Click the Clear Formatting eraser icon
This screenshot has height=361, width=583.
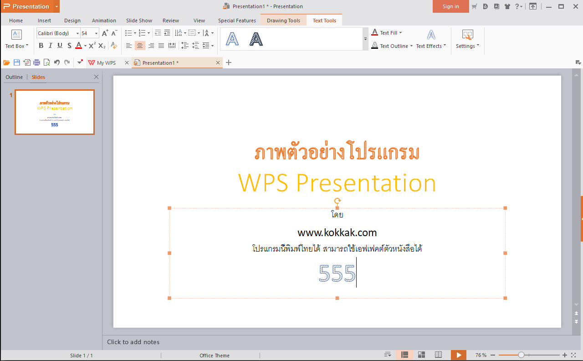pos(114,46)
